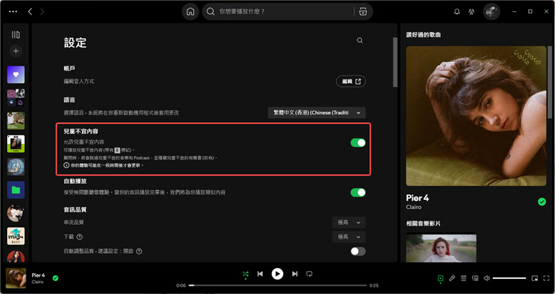Image resolution: width=555 pixels, height=294 pixels.
Task: Open Liked Songs heart tile
Action: click(x=16, y=75)
